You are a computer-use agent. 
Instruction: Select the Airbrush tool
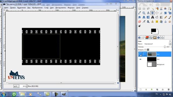click(x=144, y=22)
